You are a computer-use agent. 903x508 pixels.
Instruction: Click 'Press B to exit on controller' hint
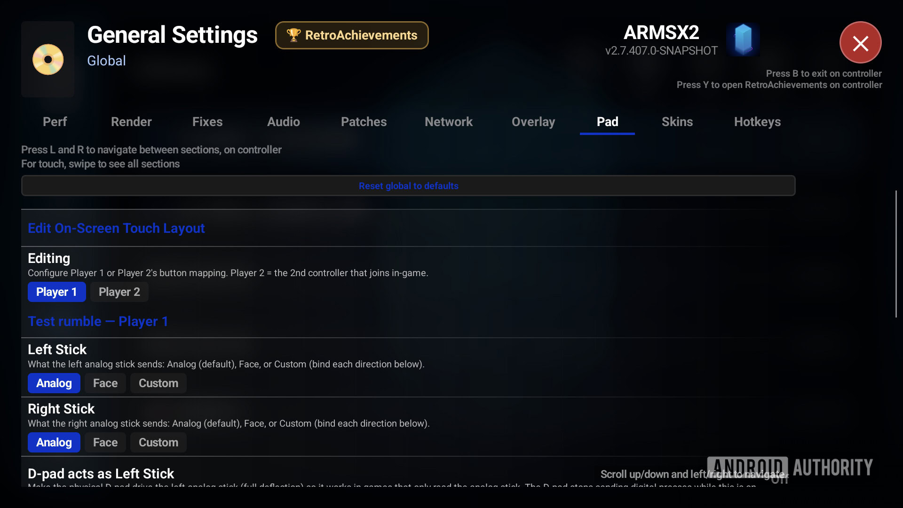pyautogui.click(x=824, y=73)
